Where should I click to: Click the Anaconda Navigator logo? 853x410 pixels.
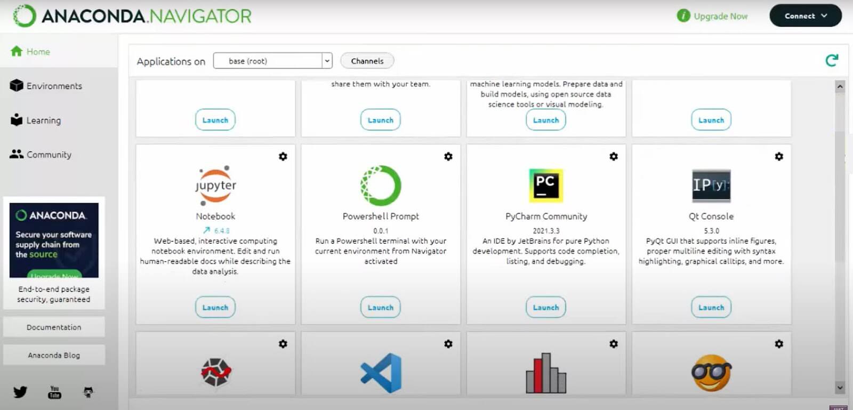click(132, 15)
